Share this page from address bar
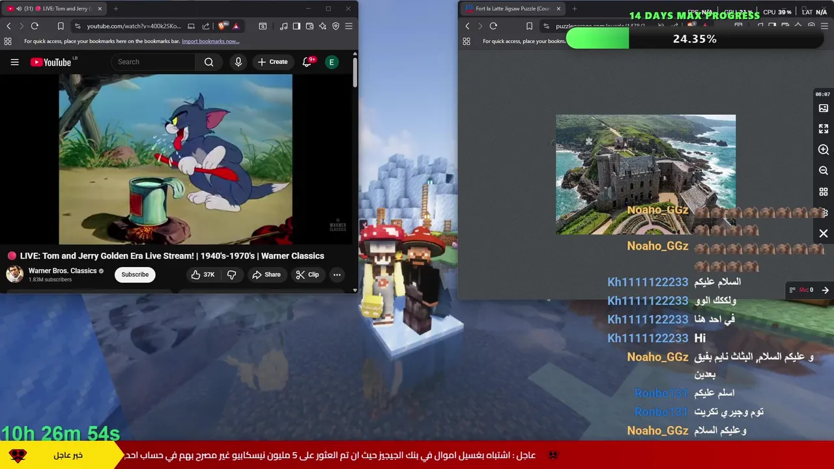Image resolution: width=834 pixels, height=469 pixels. click(x=206, y=26)
